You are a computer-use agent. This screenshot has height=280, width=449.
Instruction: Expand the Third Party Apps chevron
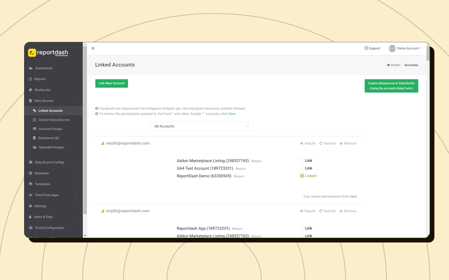click(76, 195)
